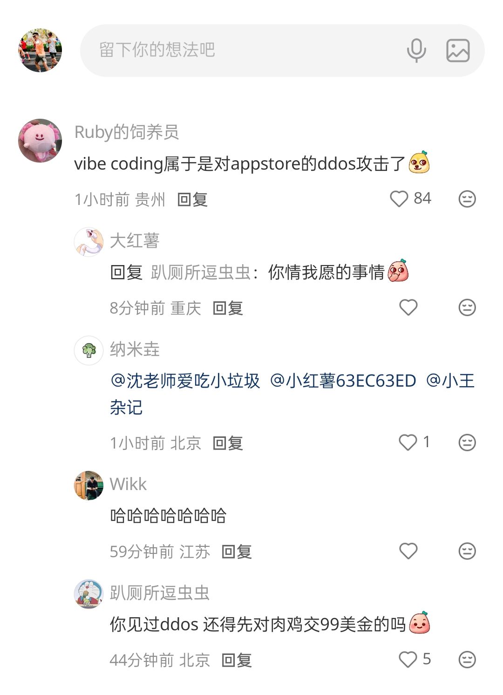The width and height of the screenshot is (503, 695).
Task: Open mention @沈老师爱吃小垃圾
Action: coord(185,381)
